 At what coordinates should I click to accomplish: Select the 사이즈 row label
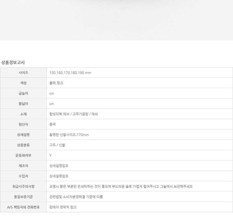pos(24,73)
